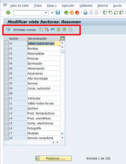Click the Undo change icon
126x164 pixels.
tap(53, 29)
